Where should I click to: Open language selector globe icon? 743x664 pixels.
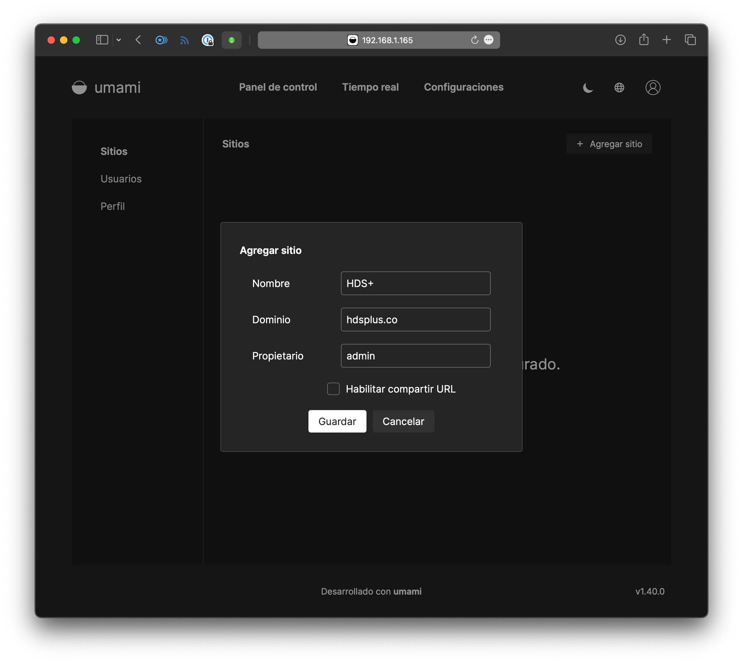(x=619, y=88)
